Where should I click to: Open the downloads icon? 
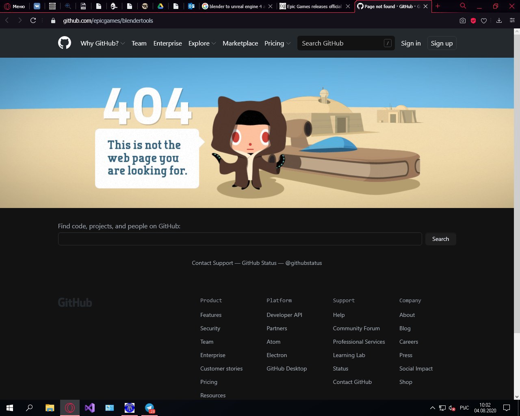(x=499, y=21)
